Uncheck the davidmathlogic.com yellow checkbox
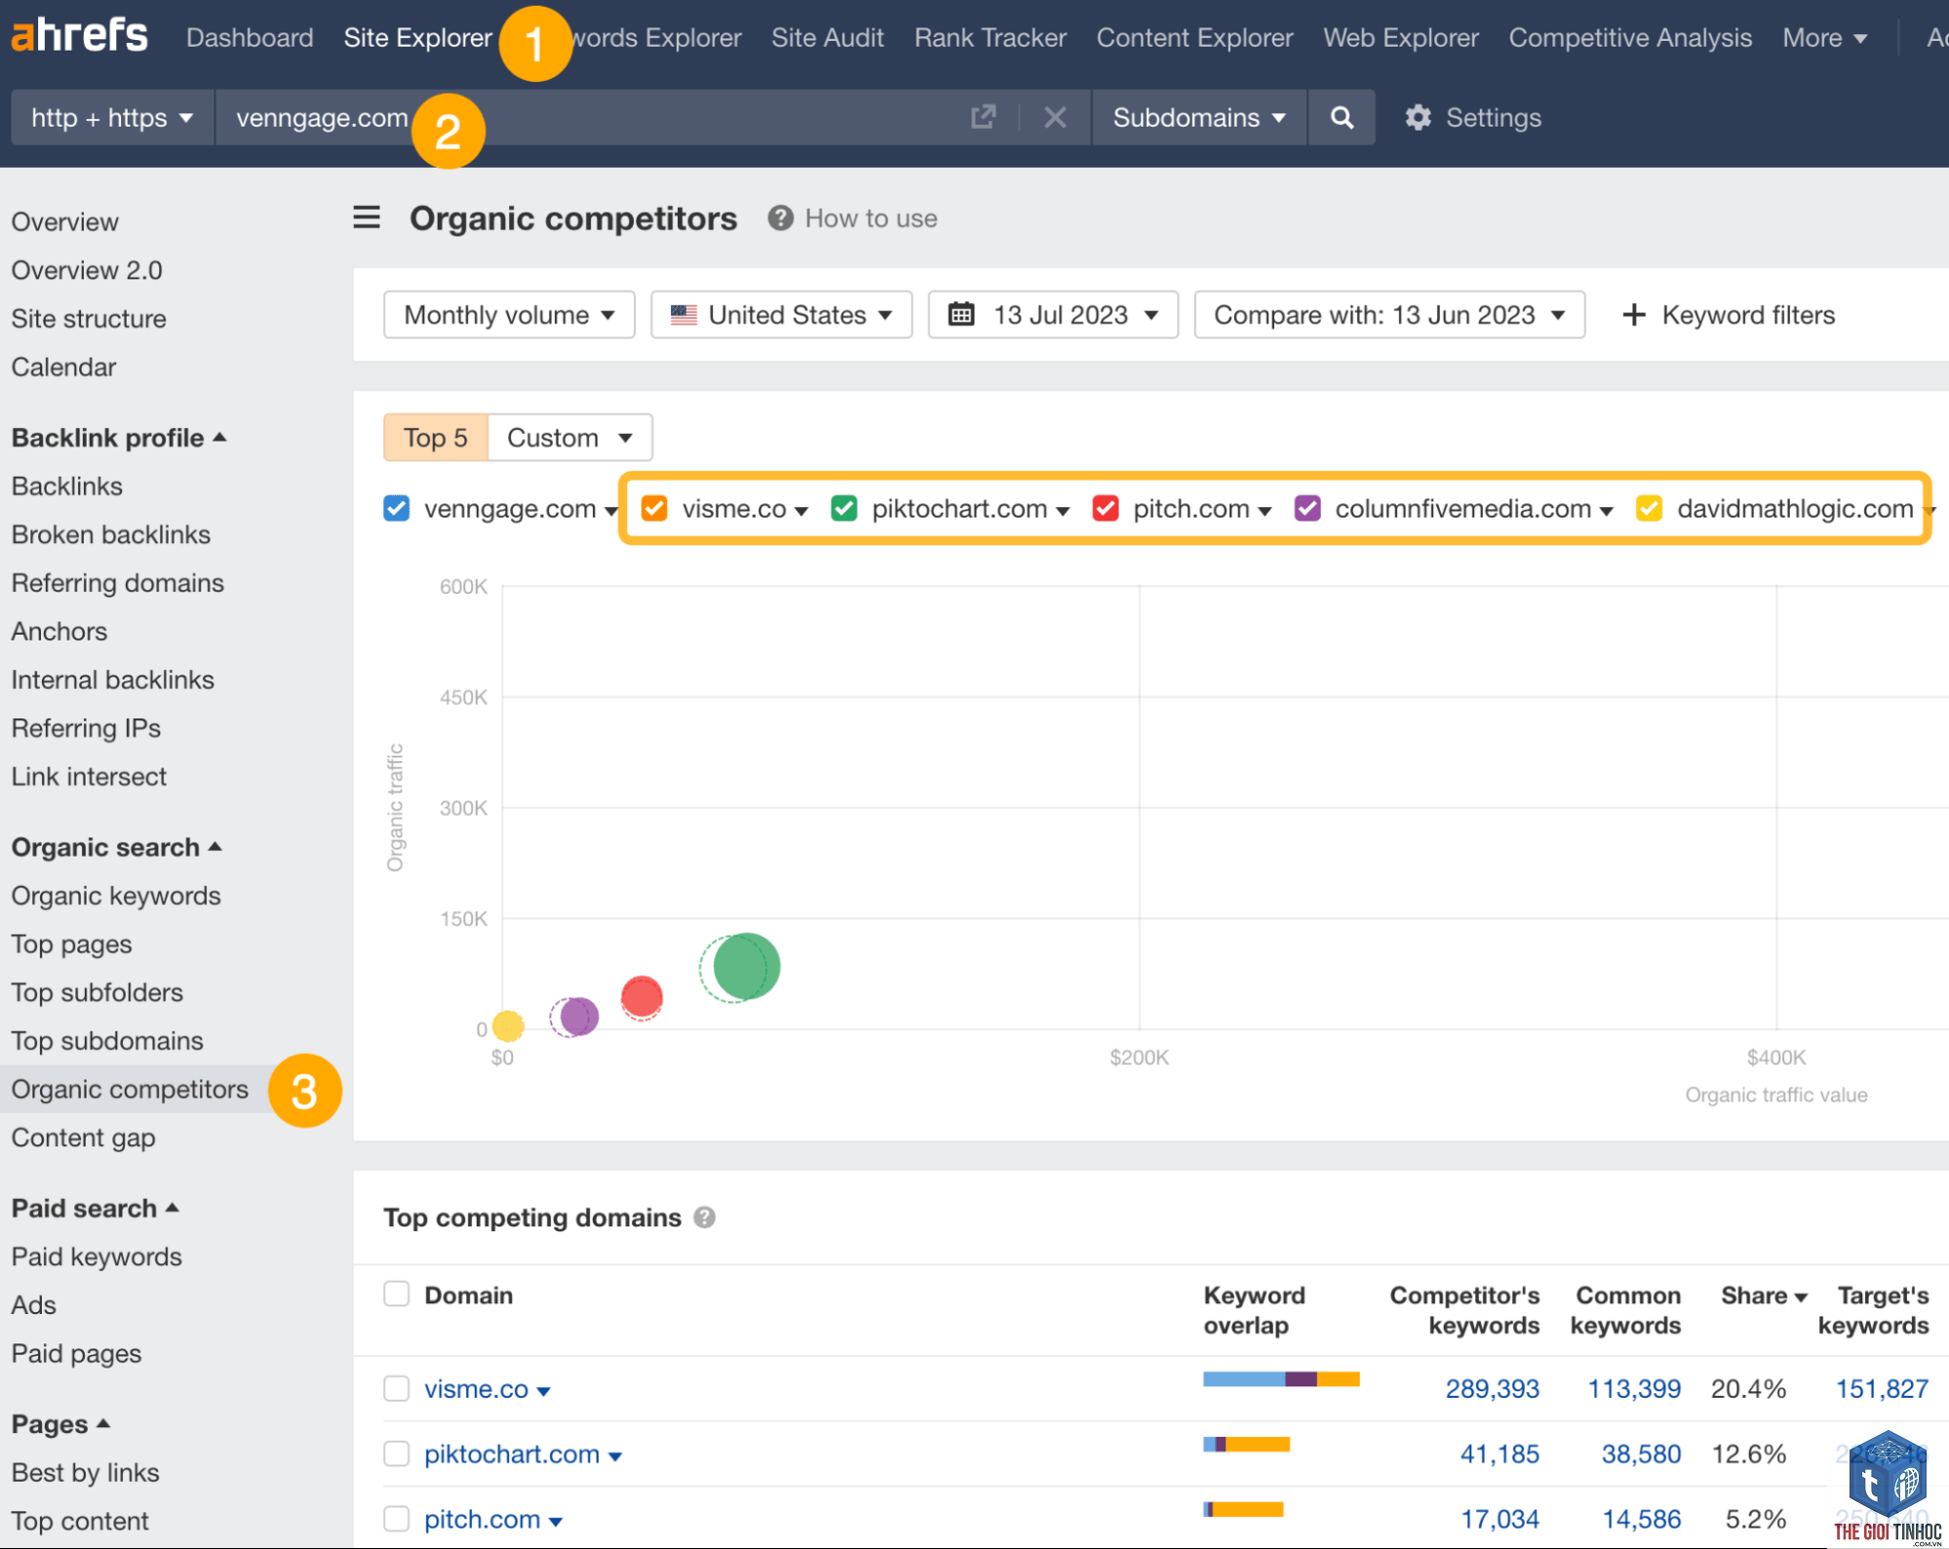 1650,508
